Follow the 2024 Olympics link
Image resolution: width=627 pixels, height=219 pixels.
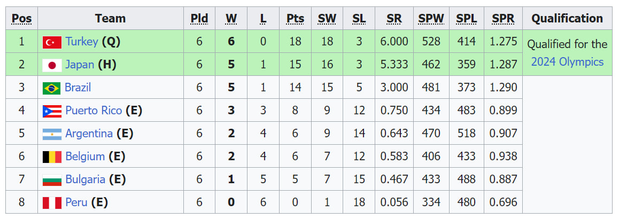pyautogui.click(x=567, y=62)
